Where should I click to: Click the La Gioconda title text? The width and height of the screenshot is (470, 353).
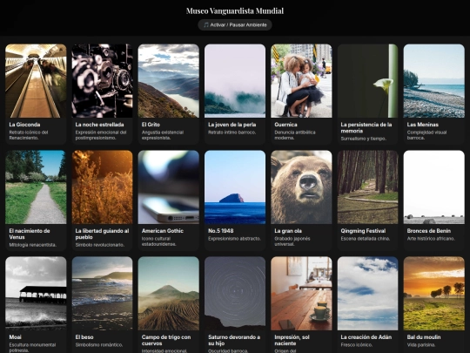pos(24,125)
